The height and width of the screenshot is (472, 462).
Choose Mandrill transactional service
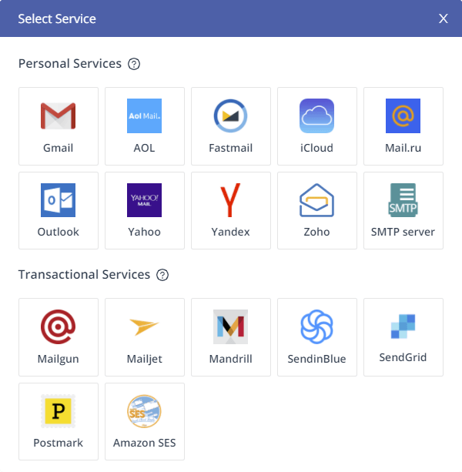[x=231, y=336]
